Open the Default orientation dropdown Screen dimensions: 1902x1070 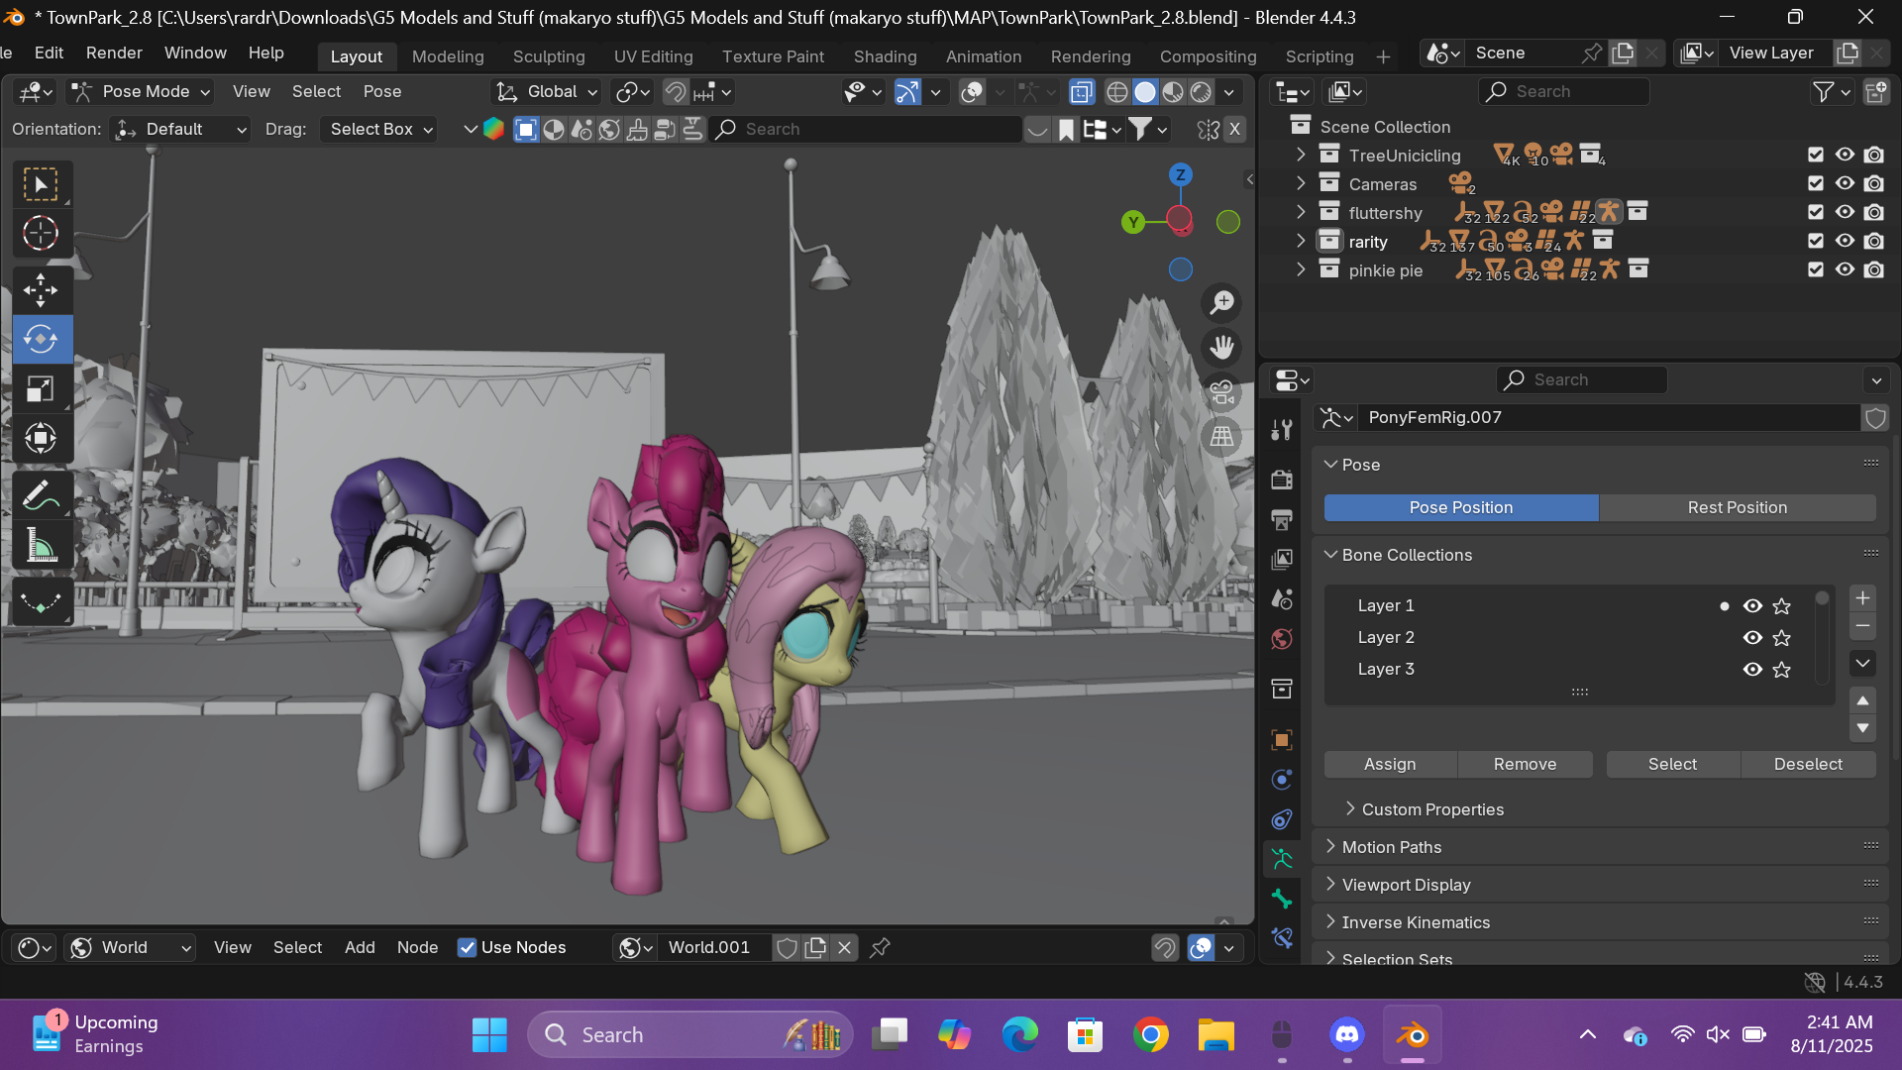coord(181,130)
